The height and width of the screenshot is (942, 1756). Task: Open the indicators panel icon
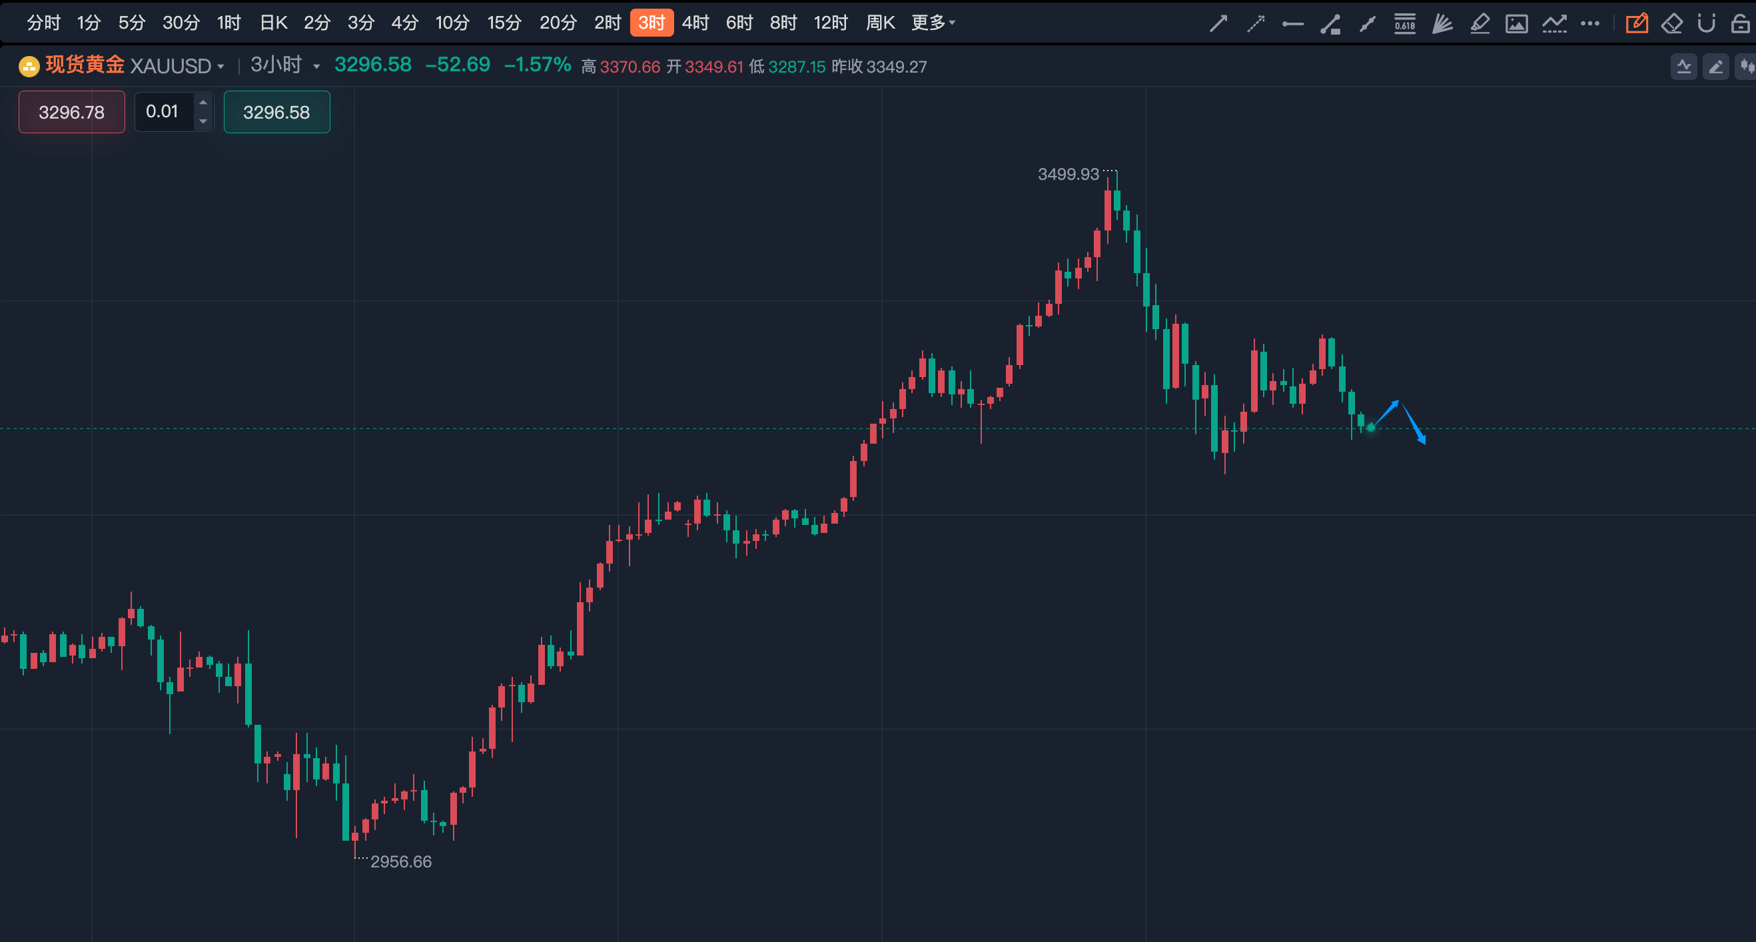1684,67
